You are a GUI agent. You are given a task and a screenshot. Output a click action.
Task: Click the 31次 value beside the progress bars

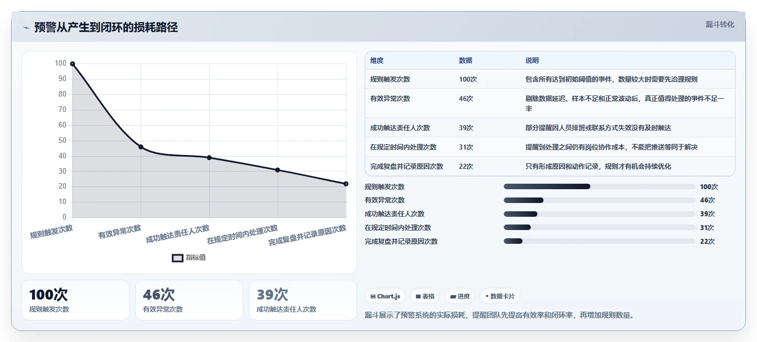click(x=707, y=228)
